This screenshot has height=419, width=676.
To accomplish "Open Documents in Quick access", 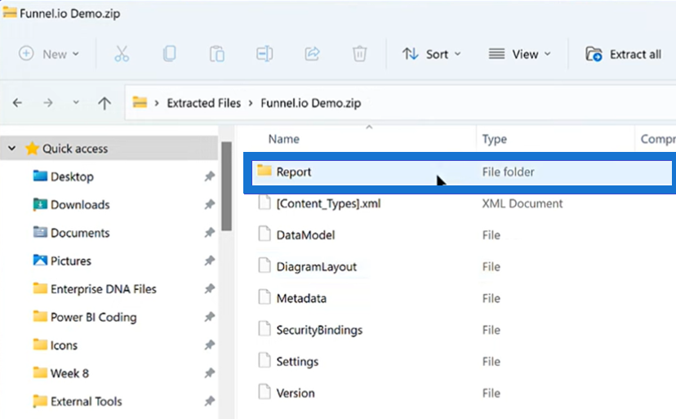I will pyautogui.click(x=80, y=233).
